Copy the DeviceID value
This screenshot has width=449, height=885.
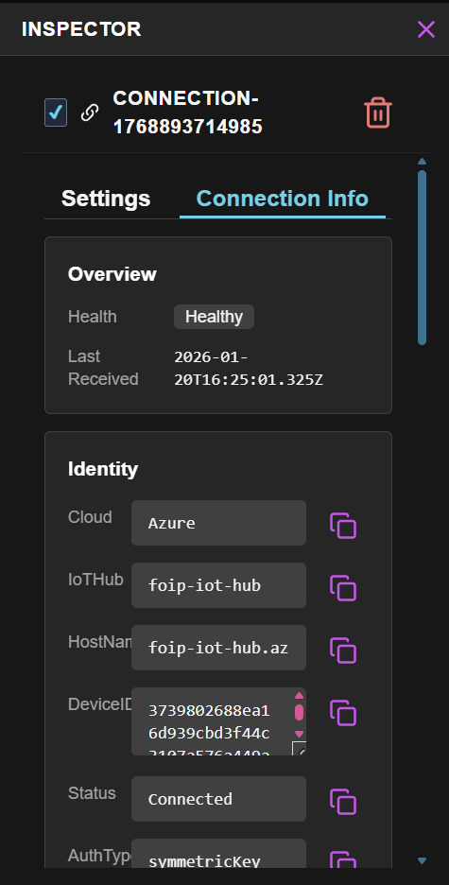click(x=343, y=713)
